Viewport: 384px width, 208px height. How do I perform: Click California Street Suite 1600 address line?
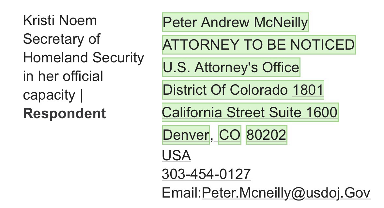(250, 112)
